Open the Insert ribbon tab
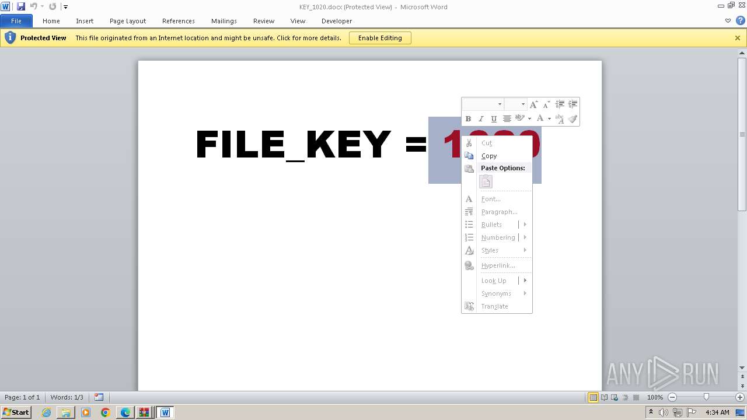Viewport: 747px width, 420px height. coord(85,21)
